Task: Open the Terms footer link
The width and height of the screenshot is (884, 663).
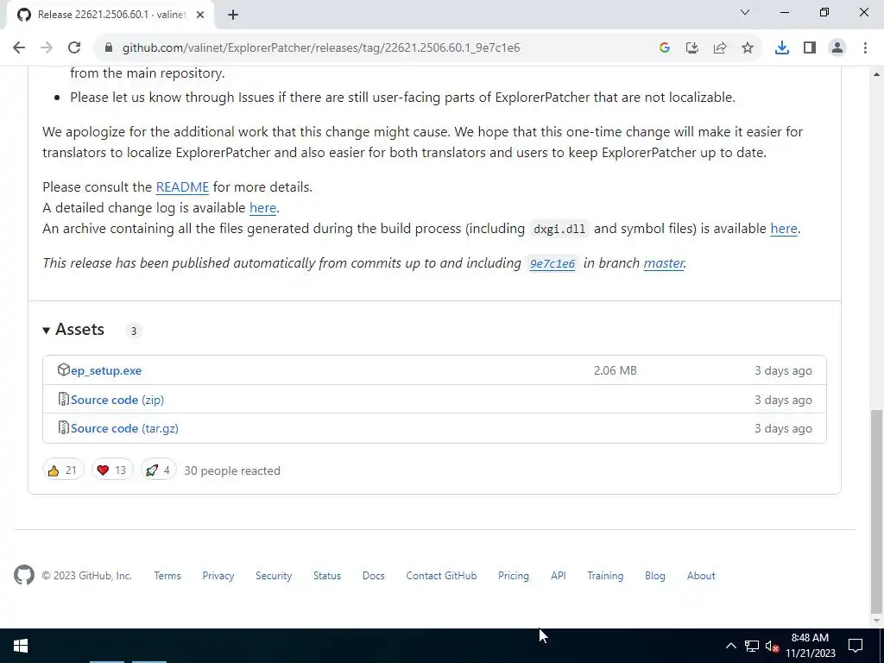Action: (x=167, y=576)
